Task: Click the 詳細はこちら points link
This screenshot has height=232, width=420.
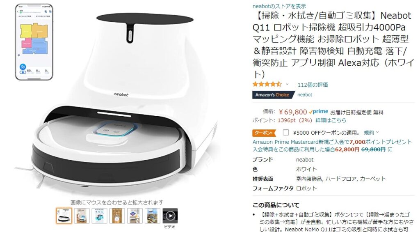Action: (331, 120)
